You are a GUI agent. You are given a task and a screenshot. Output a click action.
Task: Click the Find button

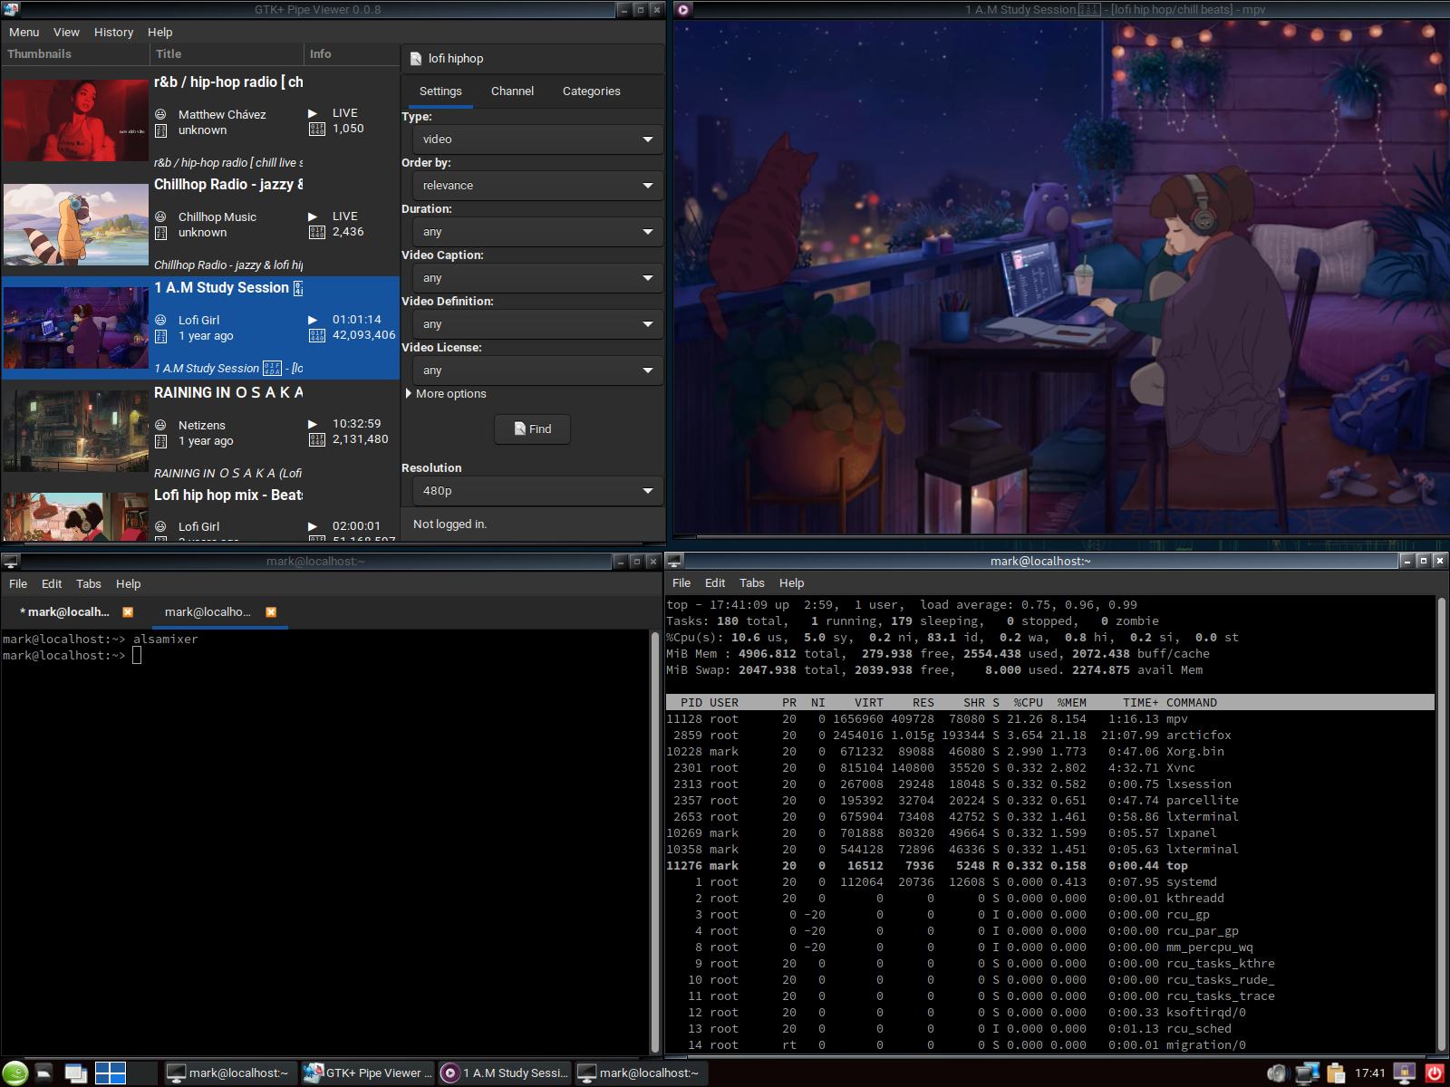(533, 429)
